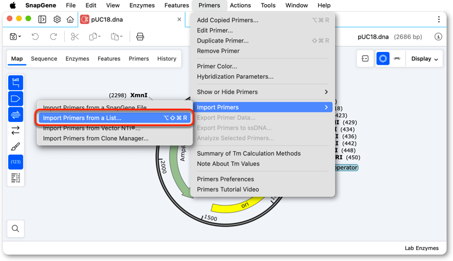
Task: Select the circular map view button
Action: [383, 58]
